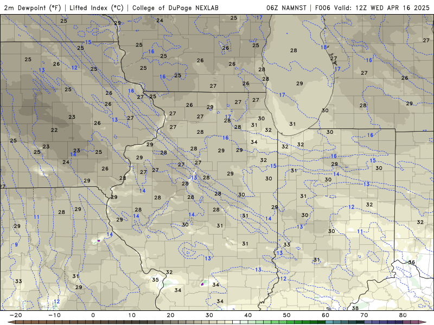The image size is (434, 325).
Task: Click the 20 label on color scale
Action: tap(170, 315)
